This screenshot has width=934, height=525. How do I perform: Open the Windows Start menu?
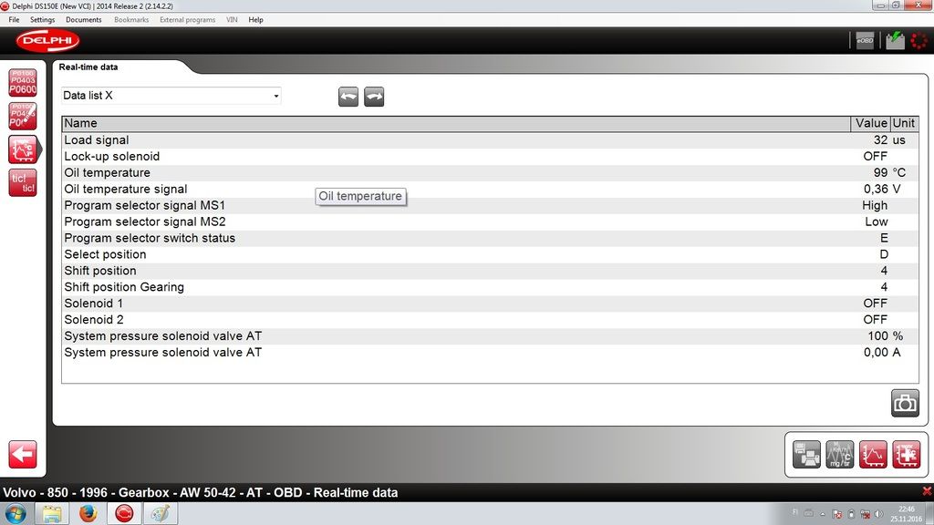[16, 513]
